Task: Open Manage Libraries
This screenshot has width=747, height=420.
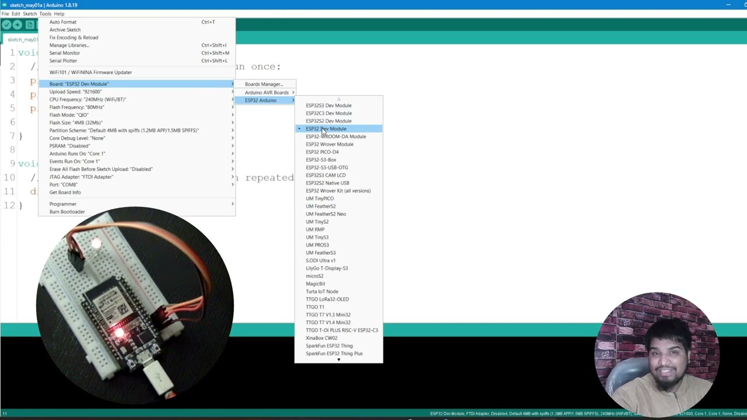Action: point(137,45)
